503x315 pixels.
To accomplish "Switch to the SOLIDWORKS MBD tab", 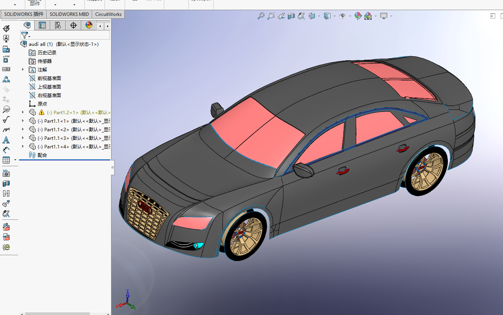I will coord(69,14).
